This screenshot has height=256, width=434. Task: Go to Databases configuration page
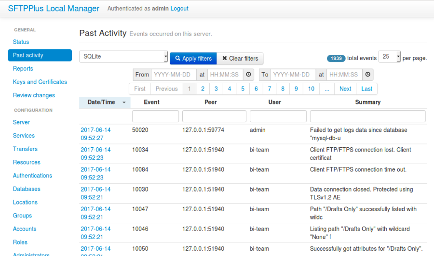[x=27, y=189]
